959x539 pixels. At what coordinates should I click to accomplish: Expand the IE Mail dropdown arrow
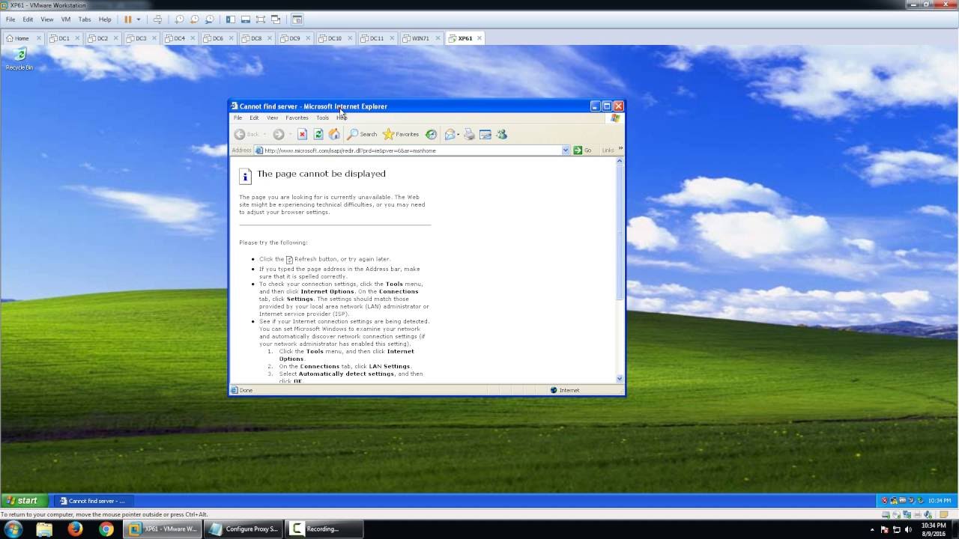pos(459,135)
